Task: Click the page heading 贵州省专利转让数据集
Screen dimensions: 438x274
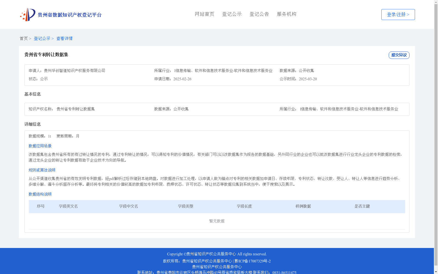Action: coord(46,55)
